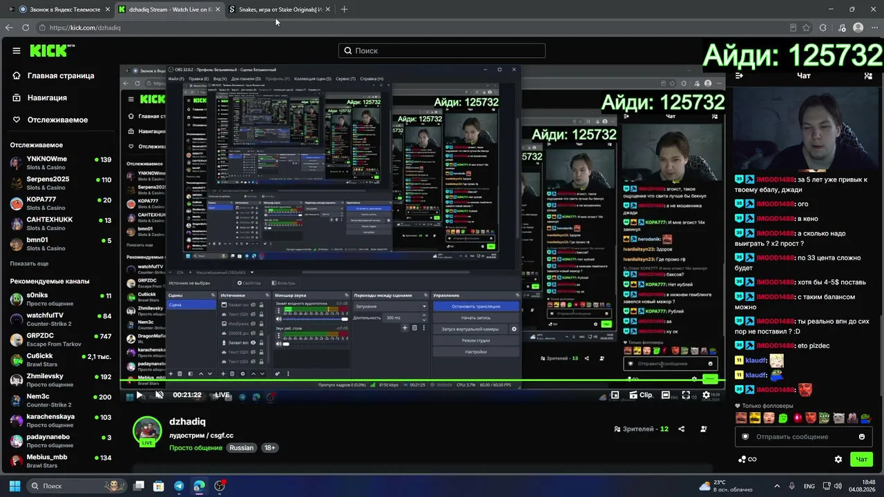Viewport: 884px width, 497px height.
Task: Switch to the Snakes Stake Originals tab
Action: 280,9
